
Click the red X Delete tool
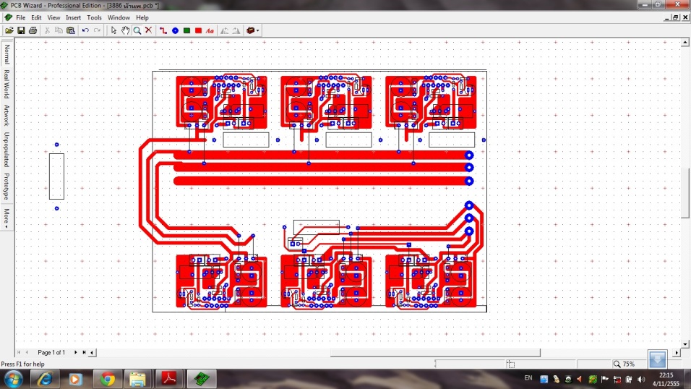(148, 30)
